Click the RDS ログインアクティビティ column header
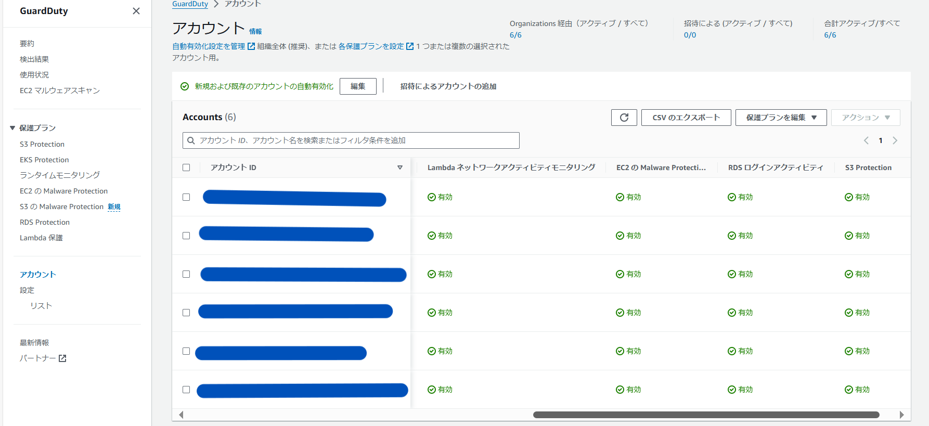Screen dimensions: 929x426 776,167
